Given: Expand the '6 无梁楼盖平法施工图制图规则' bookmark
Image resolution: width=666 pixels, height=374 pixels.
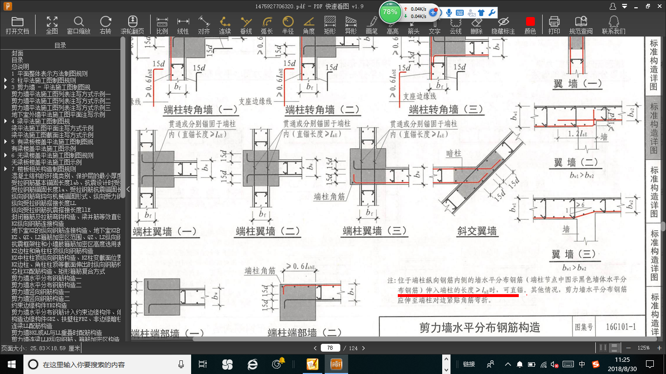Looking at the screenshot, I should tap(6, 156).
